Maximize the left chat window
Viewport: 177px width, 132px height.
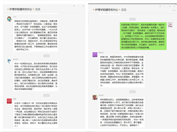[83, 6]
